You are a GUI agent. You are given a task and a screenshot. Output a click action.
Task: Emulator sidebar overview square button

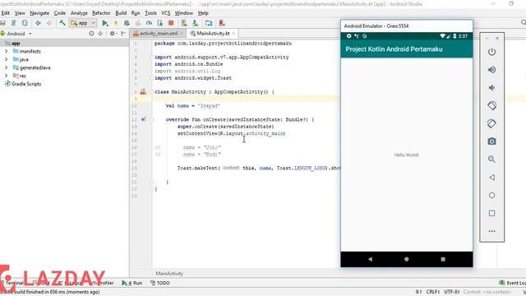point(491,213)
